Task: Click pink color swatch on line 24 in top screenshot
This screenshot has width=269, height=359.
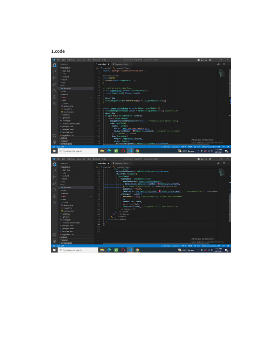Action: [133, 131]
